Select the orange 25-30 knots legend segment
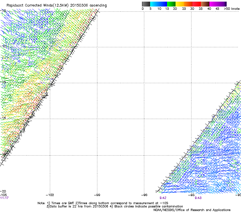Viewport: 241px width, 212px height. coord(188,4)
